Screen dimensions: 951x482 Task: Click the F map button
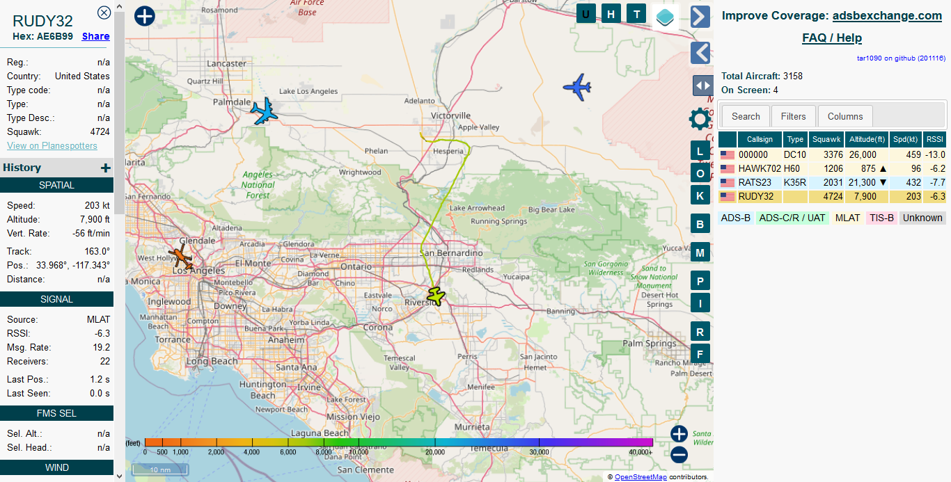click(x=700, y=353)
